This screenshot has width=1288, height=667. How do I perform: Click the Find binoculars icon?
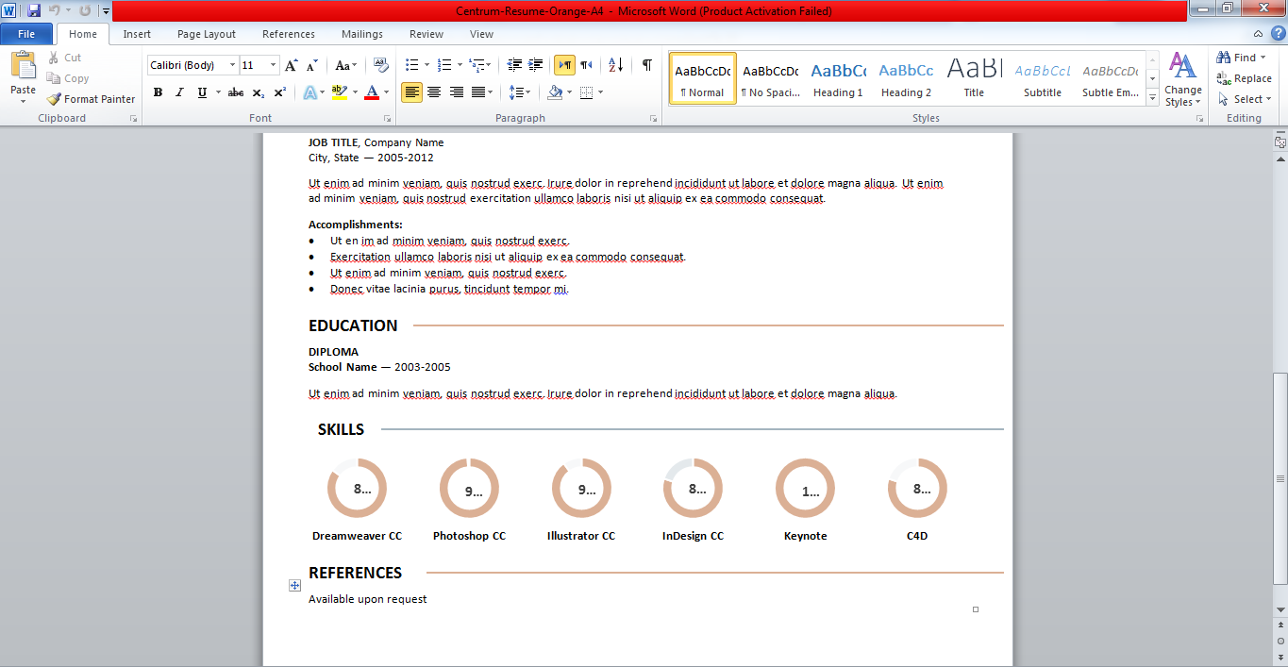1224,58
